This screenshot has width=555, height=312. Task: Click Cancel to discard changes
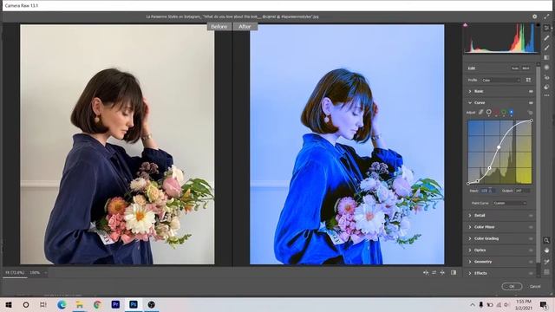(x=535, y=286)
